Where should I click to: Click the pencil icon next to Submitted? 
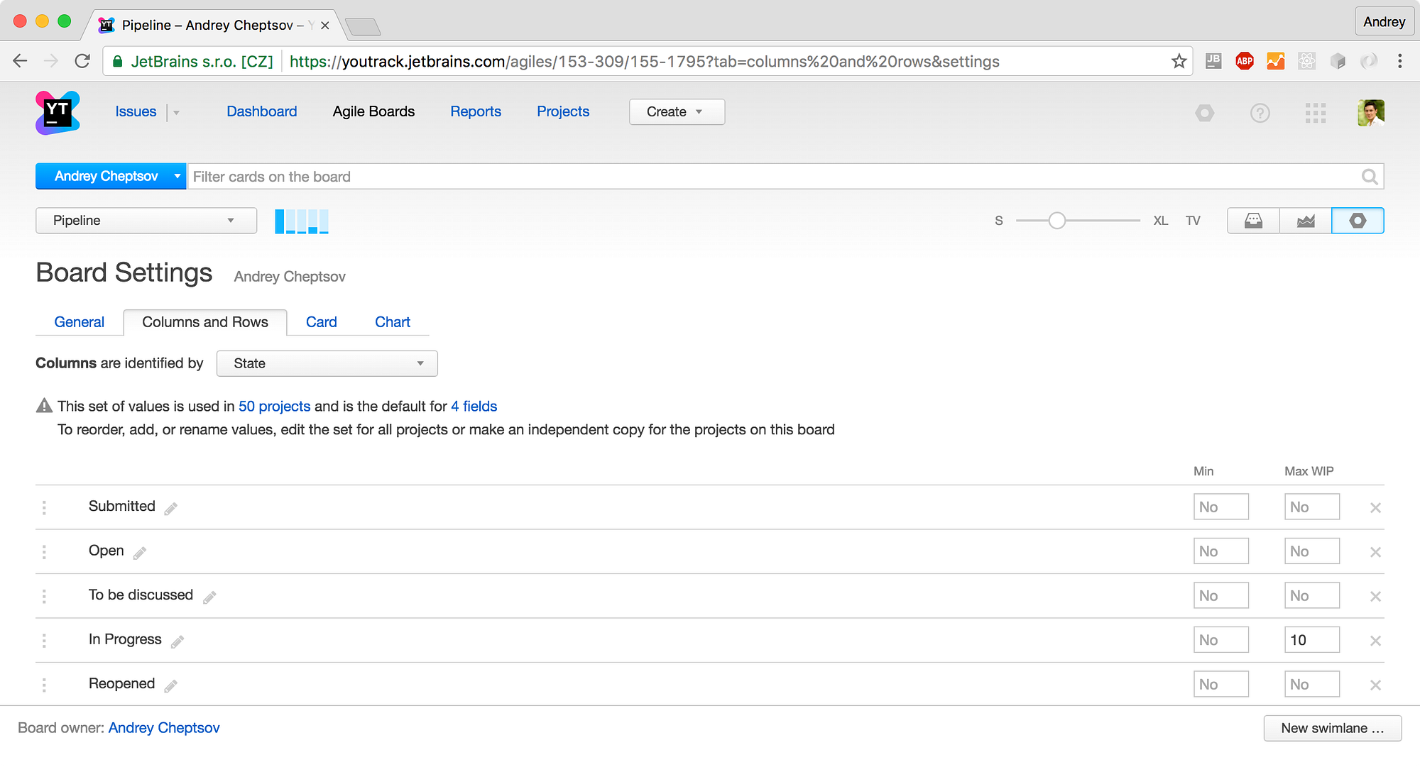coord(171,509)
